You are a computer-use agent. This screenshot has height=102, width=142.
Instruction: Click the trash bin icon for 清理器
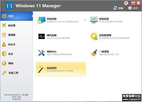coord(4,35)
